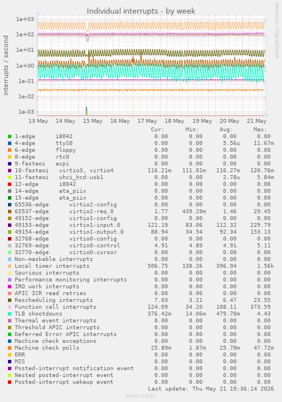Click the Rescheduling interrupts olive swatch
The image size is (282, 402).
10,300
